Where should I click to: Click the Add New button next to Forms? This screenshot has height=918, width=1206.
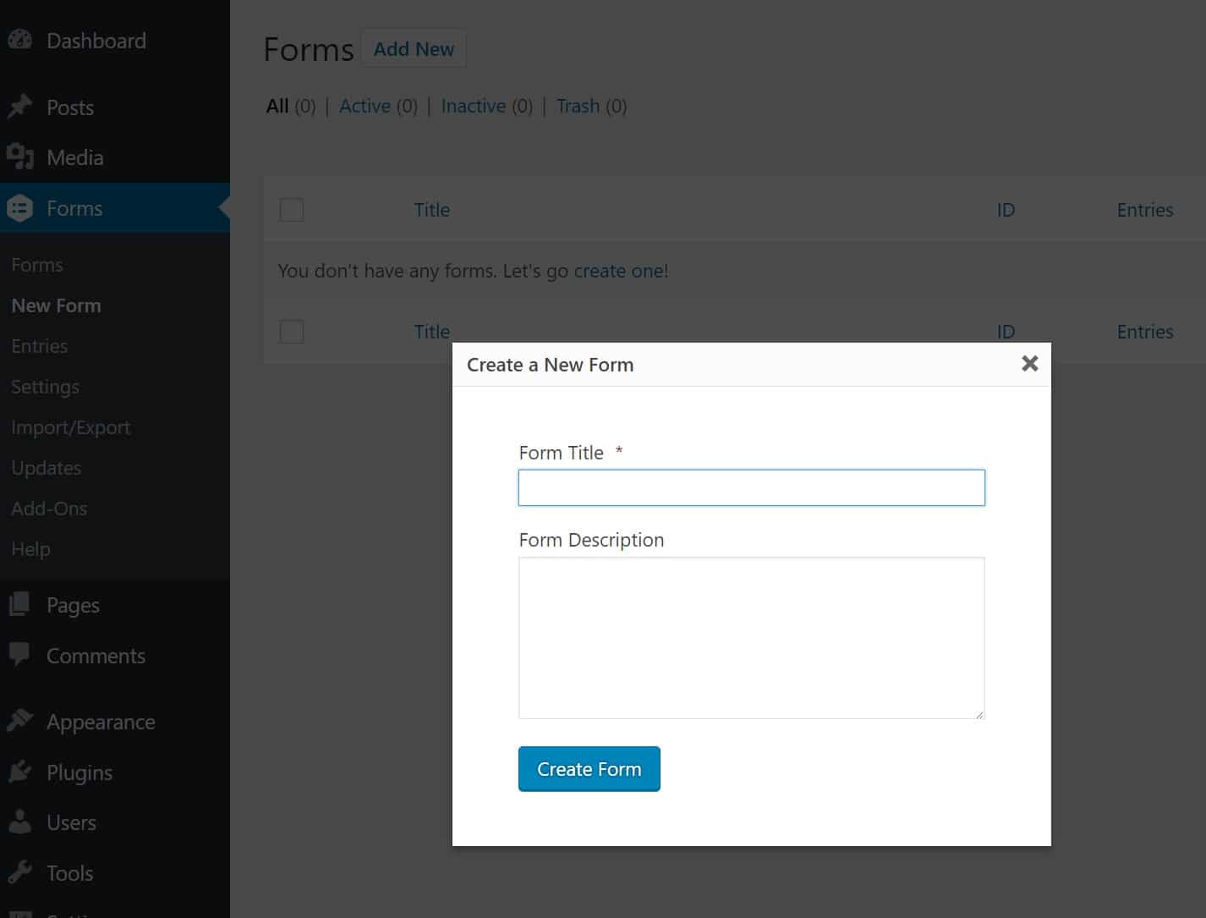point(414,48)
